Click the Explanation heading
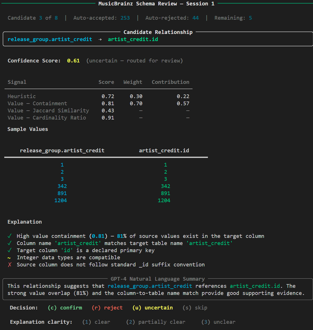The width and height of the screenshot is (313, 330). click(25, 222)
